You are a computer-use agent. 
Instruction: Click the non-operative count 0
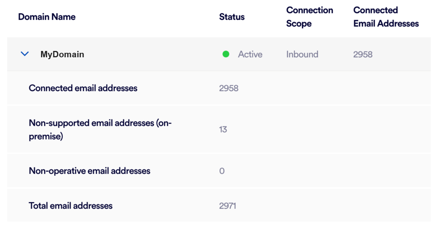(222, 171)
